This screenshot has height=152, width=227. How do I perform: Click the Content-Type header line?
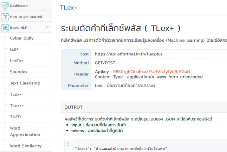pos(149,77)
